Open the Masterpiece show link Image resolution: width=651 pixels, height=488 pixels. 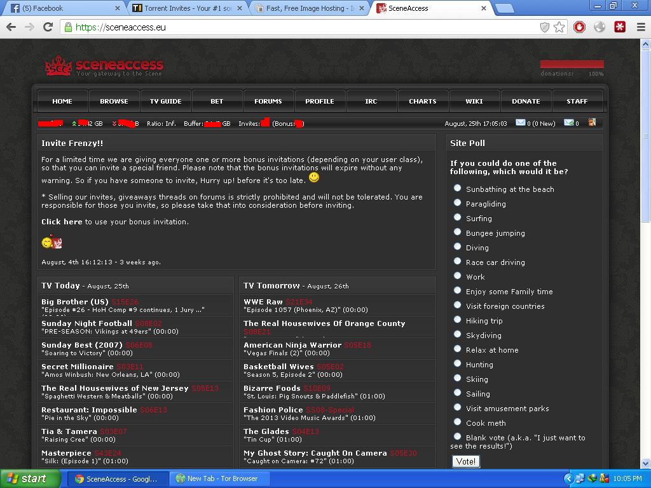(66, 452)
